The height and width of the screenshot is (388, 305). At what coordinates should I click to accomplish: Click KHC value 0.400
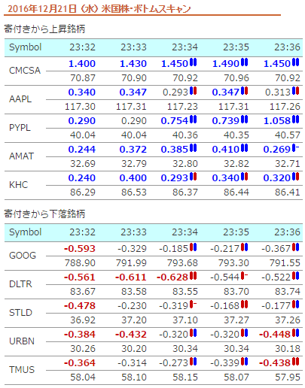133,178
